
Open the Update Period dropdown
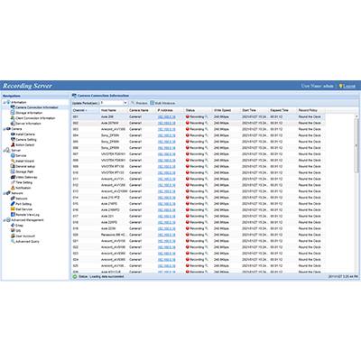125,103
